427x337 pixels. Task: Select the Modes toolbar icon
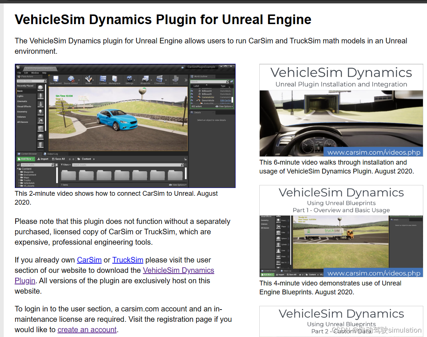click(89, 80)
